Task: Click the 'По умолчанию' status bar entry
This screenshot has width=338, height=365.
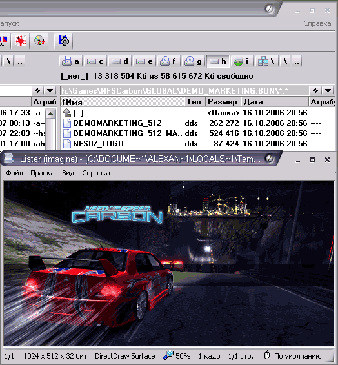Action: coord(298,356)
